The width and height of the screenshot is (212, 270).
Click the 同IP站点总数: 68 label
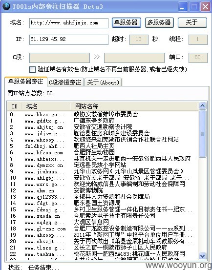point(30,94)
